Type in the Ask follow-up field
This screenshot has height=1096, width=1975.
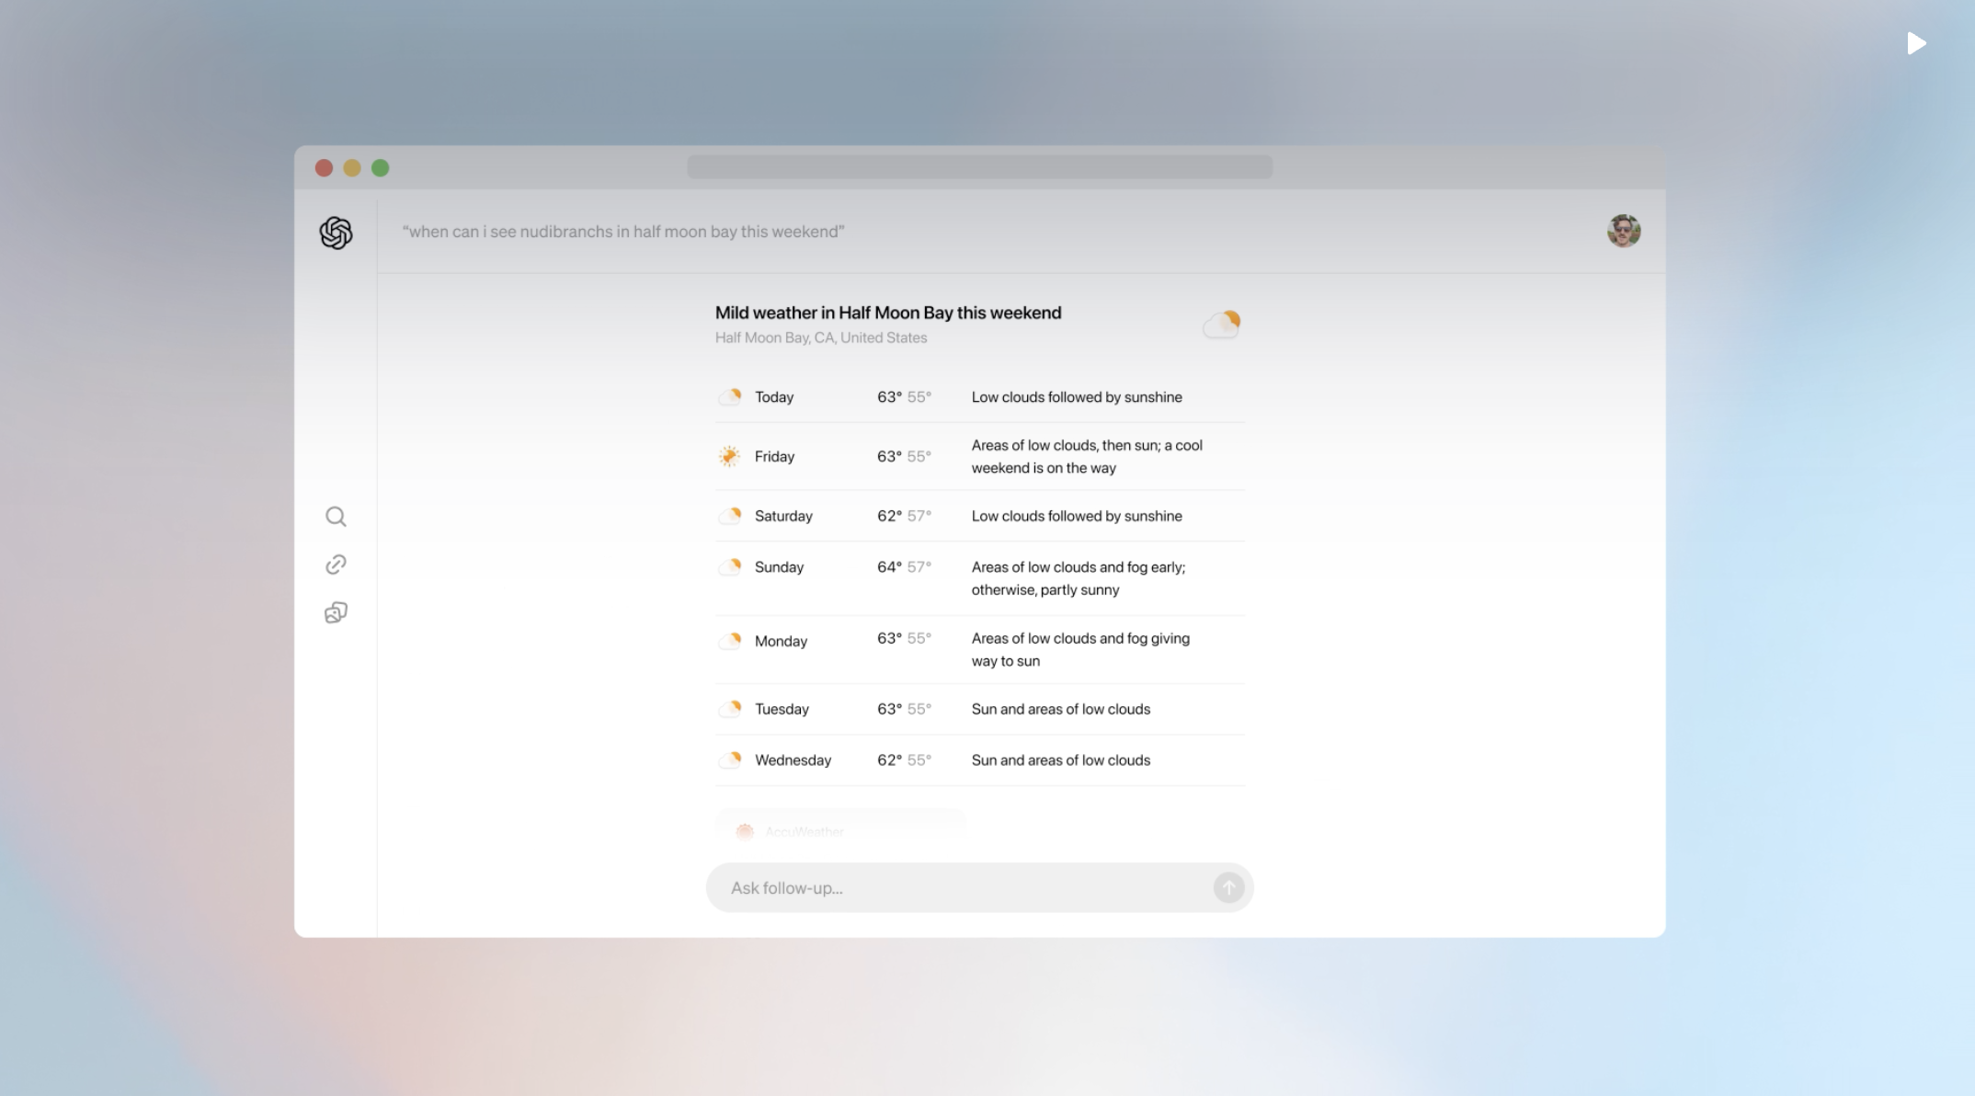point(956,888)
